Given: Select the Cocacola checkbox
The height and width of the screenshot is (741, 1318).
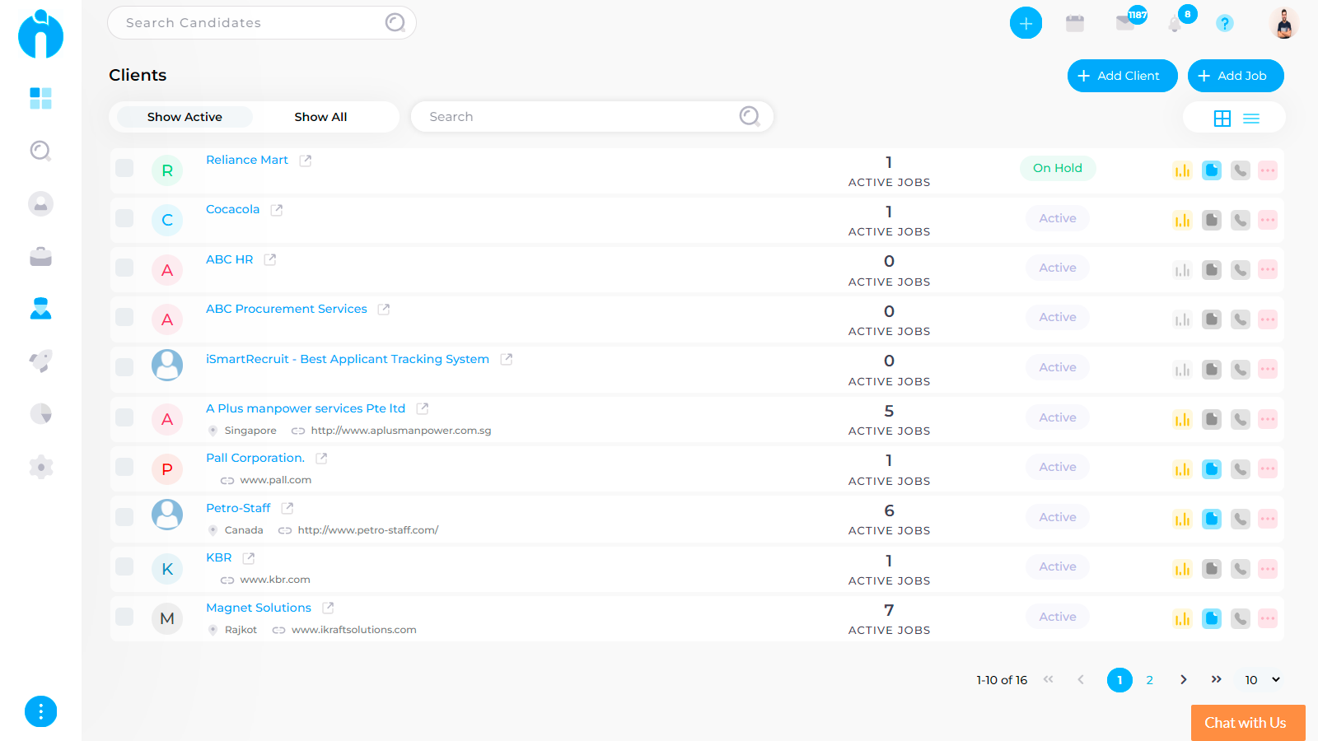Looking at the screenshot, I should 124,217.
